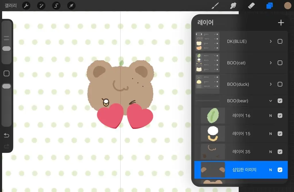Expand the BOO(duck) group
The height and width of the screenshot is (192, 294).
pos(270,84)
